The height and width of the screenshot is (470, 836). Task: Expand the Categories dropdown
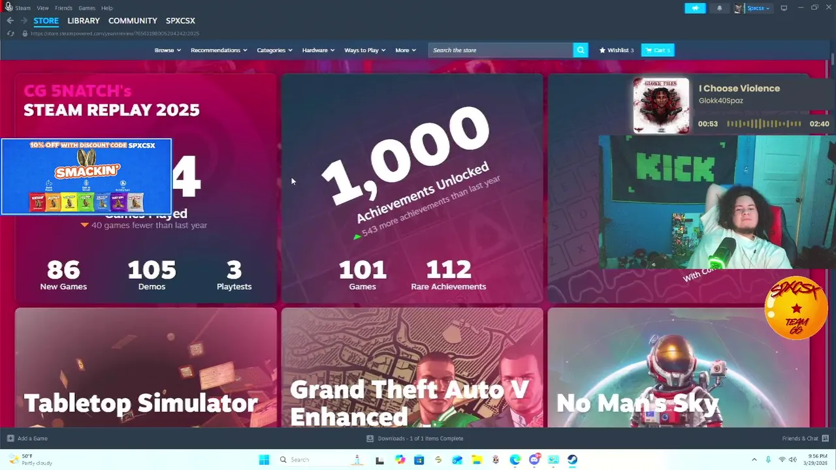click(274, 50)
